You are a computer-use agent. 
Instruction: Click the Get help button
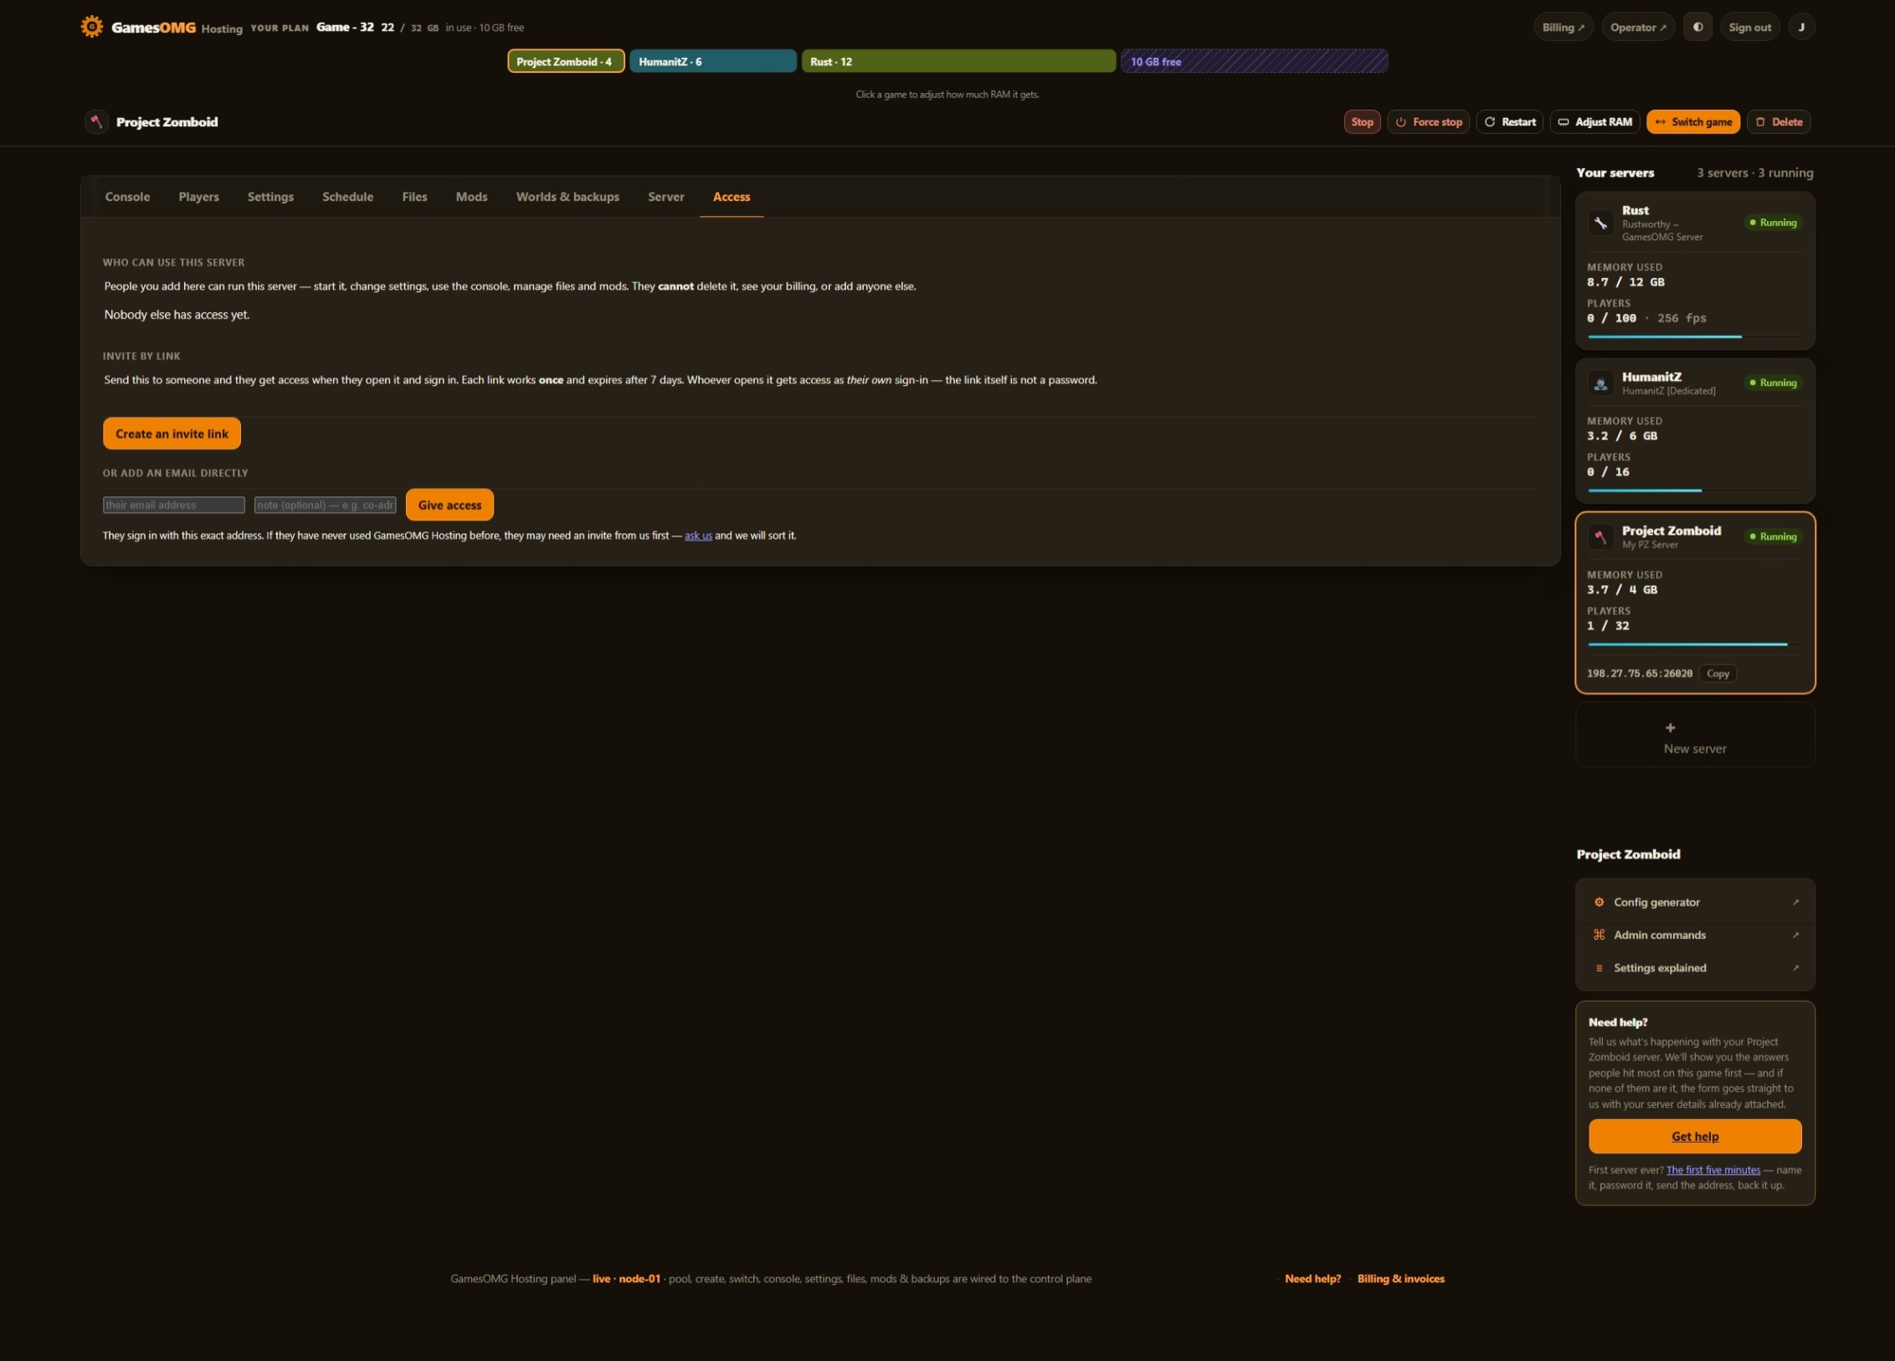click(1695, 1136)
